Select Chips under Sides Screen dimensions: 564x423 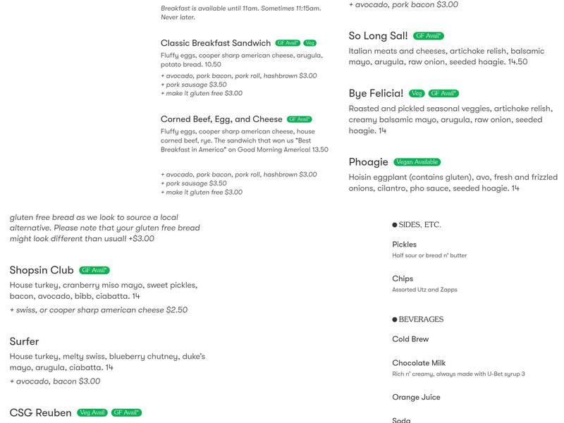[x=403, y=278]
